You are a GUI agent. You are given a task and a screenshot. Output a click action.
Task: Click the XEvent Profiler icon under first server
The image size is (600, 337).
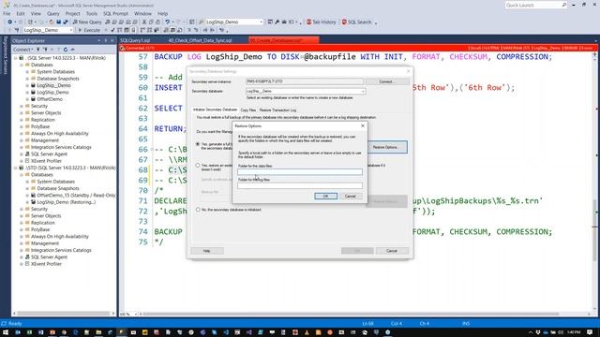click(x=27, y=161)
